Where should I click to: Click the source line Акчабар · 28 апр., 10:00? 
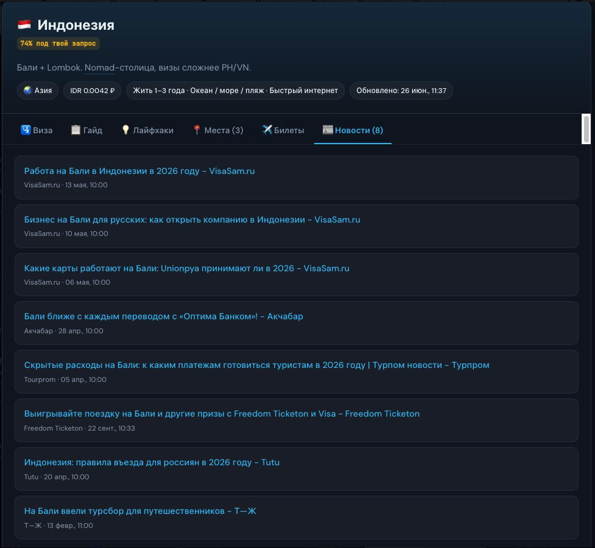click(63, 331)
